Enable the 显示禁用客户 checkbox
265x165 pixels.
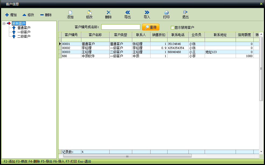(173, 27)
